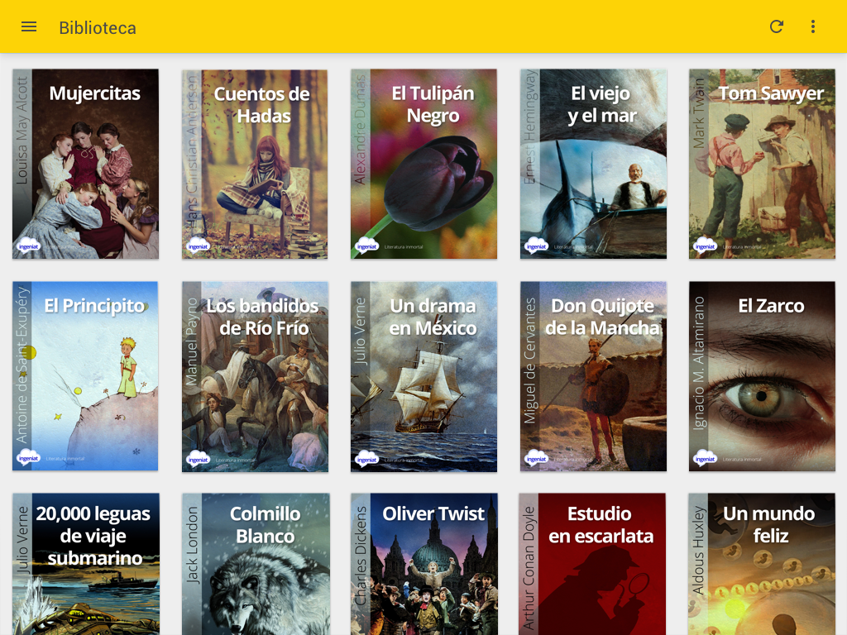Open the Mujercitas book cover
847x635 pixels.
tap(85, 164)
